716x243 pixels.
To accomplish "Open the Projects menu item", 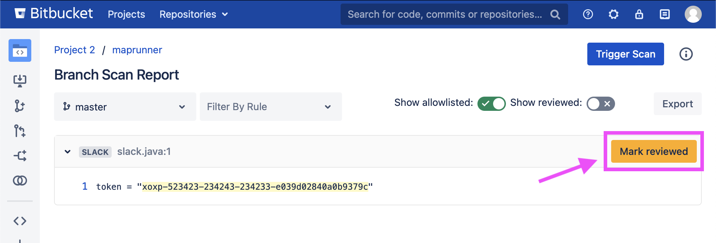I will click(x=126, y=14).
